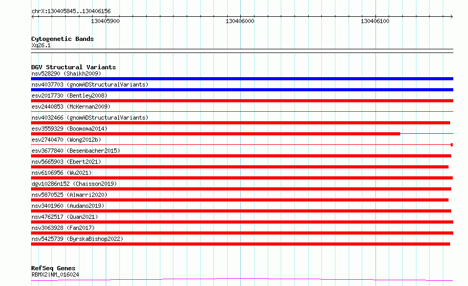This screenshot has width=468, height=286.
Task: Click ruler position 130405900
Action: (105, 21)
